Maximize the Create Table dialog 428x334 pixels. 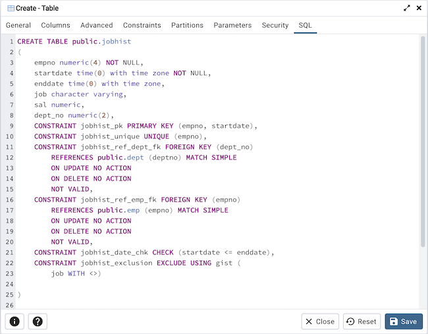point(407,8)
